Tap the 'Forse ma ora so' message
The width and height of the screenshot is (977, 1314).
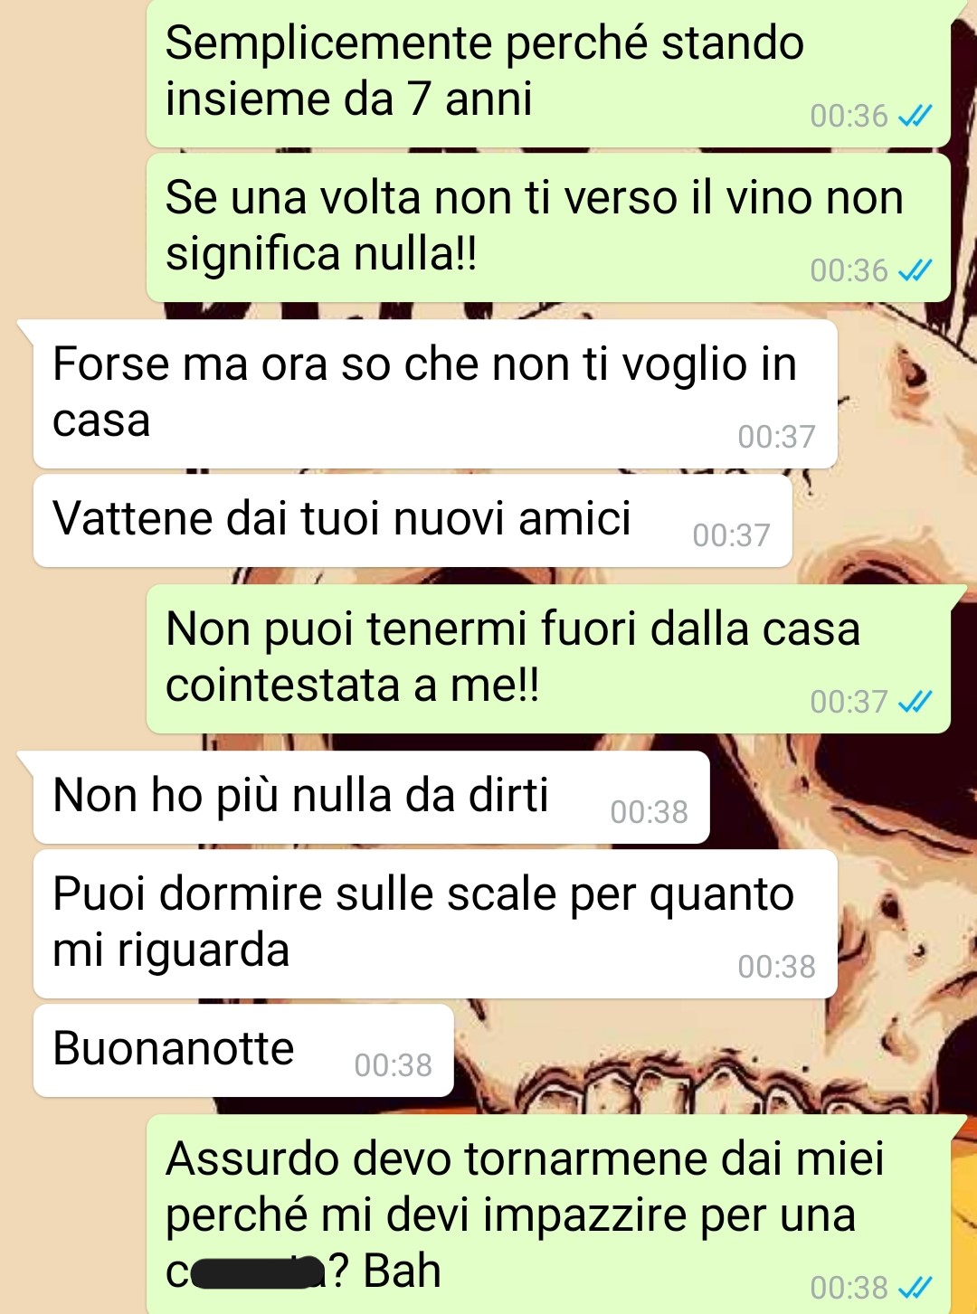coord(435,393)
